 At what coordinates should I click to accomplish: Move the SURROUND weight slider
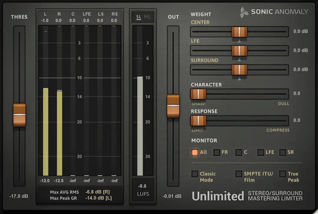point(239,70)
